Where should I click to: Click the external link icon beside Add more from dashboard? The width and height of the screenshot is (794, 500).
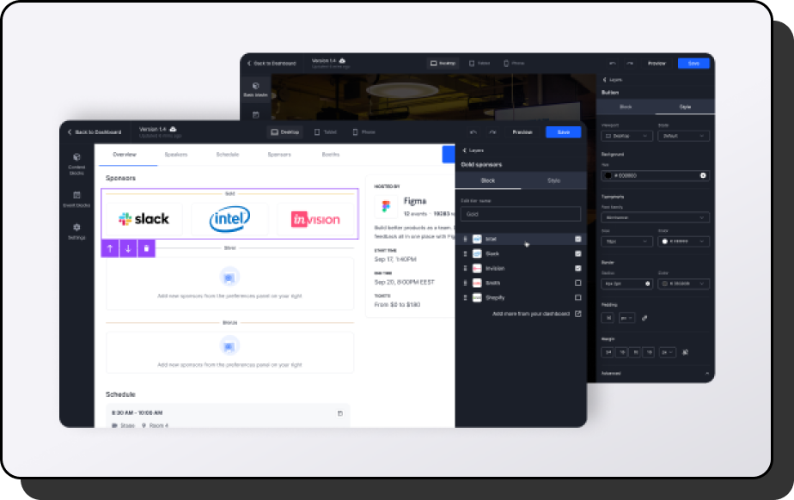577,314
